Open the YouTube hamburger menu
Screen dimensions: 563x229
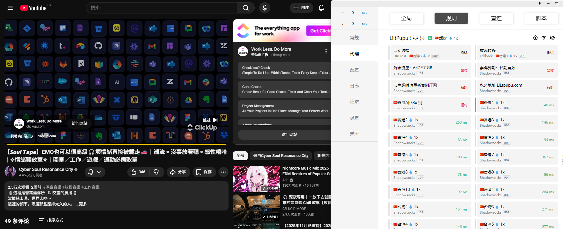pyautogui.click(x=10, y=8)
